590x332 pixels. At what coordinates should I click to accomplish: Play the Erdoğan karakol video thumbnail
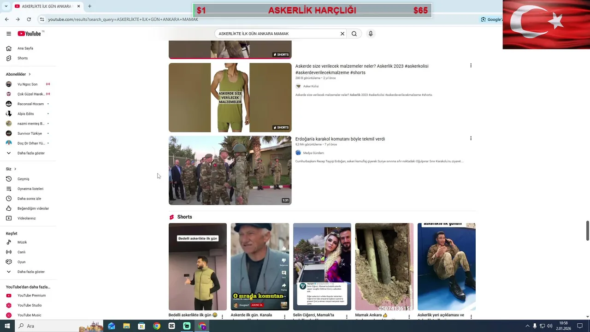230,170
